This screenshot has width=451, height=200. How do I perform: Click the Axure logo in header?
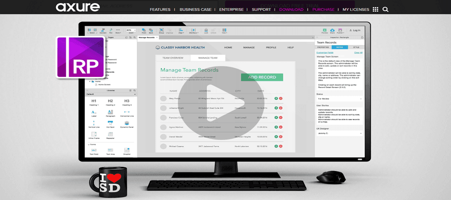pos(78,7)
